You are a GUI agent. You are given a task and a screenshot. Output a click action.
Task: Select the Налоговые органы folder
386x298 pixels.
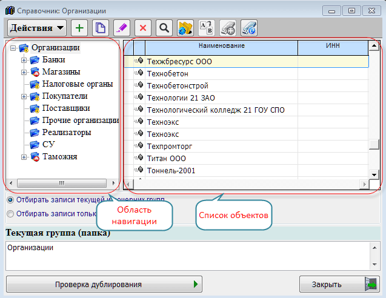pos(78,84)
